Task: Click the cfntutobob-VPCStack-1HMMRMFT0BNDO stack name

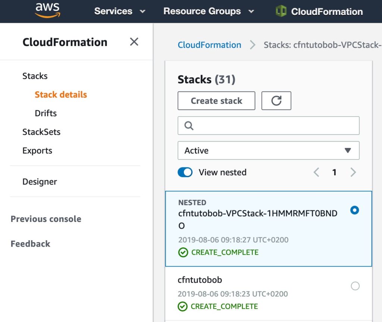Action: click(258, 219)
